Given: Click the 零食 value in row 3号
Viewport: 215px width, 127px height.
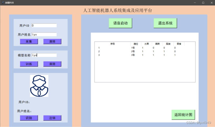Looking at the screenshot, I should click(175, 55).
